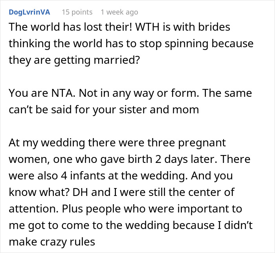Click the '15 points' score label
Image resolution: width=275 pixels, height=253 pixels.
point(77,12)
